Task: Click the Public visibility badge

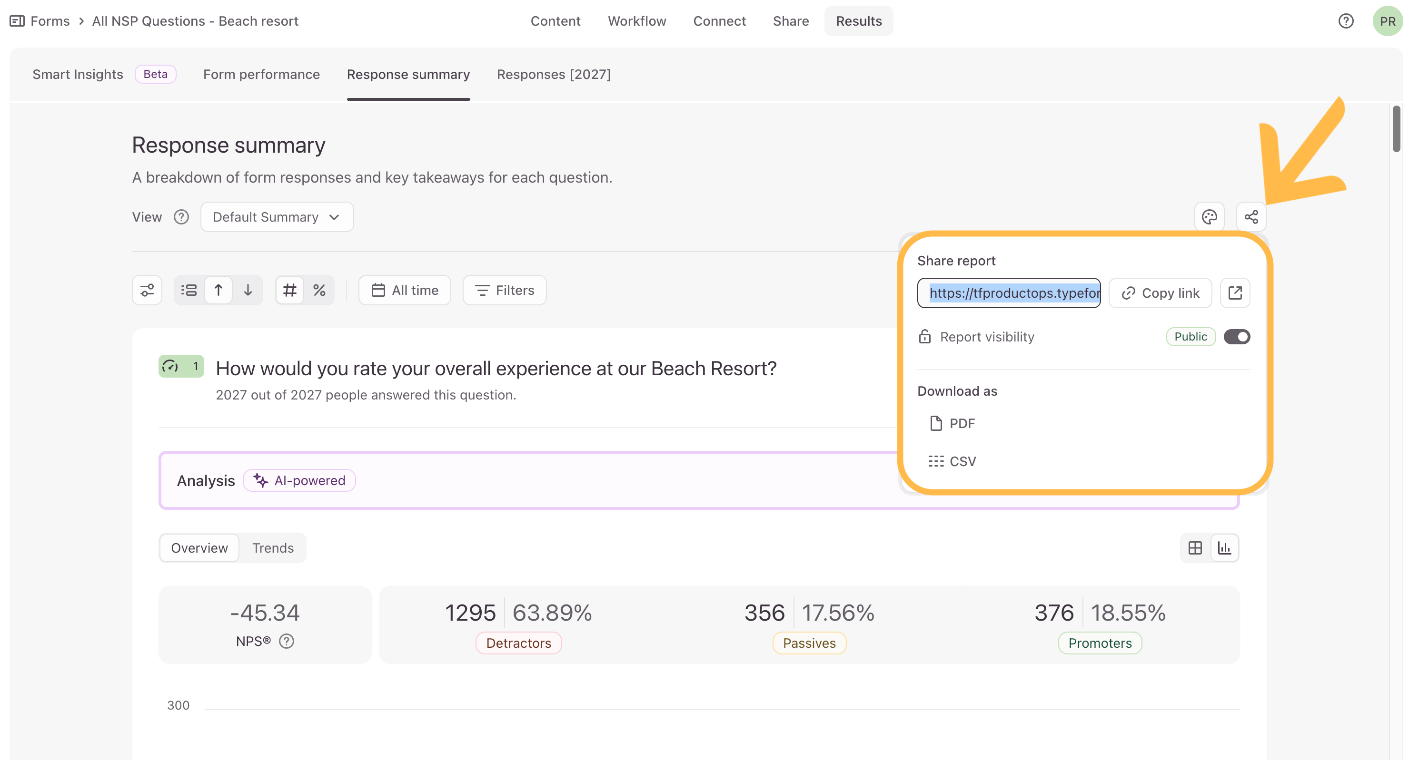Action: [1191, 337]
